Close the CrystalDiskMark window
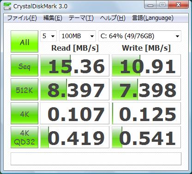192x174 pixels. click(x=178, y=5)
